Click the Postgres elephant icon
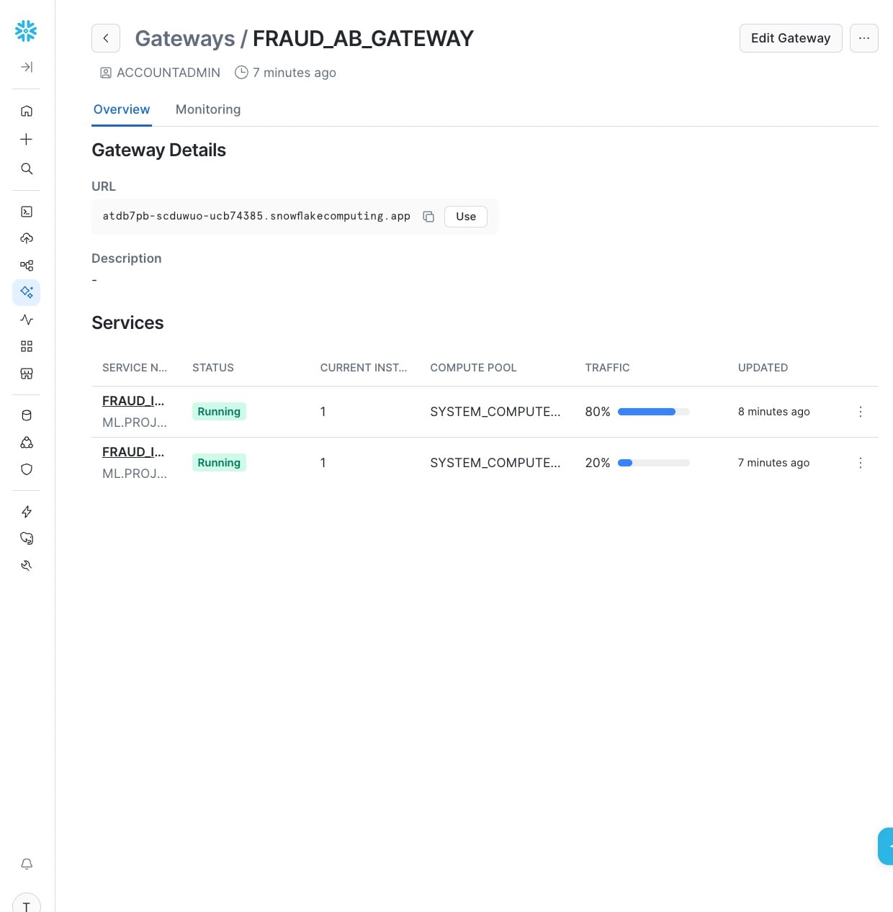The image size is (893, 912). click(27, 538)
